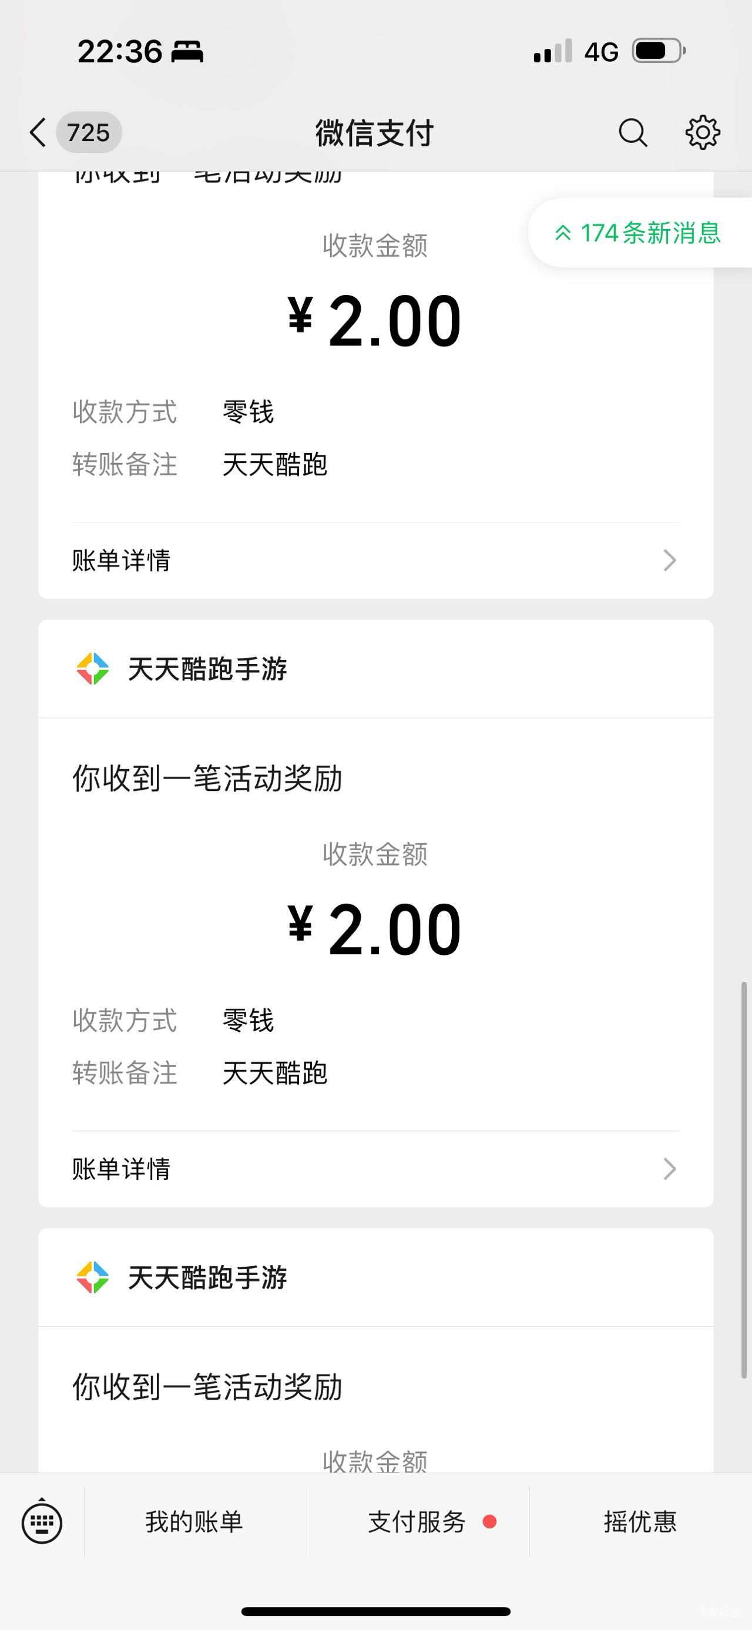Viewport: 752px width, 1630px height.
Task: Open 账单详情 text link on the topmost card
Action: pyautogui.click(x=122, y=560)
